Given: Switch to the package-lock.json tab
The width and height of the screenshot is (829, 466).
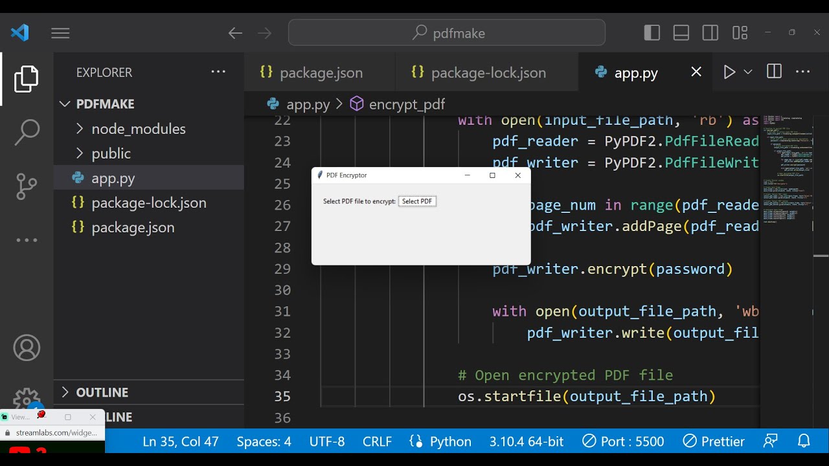Looking at the screenshot, I should point(488,73).
